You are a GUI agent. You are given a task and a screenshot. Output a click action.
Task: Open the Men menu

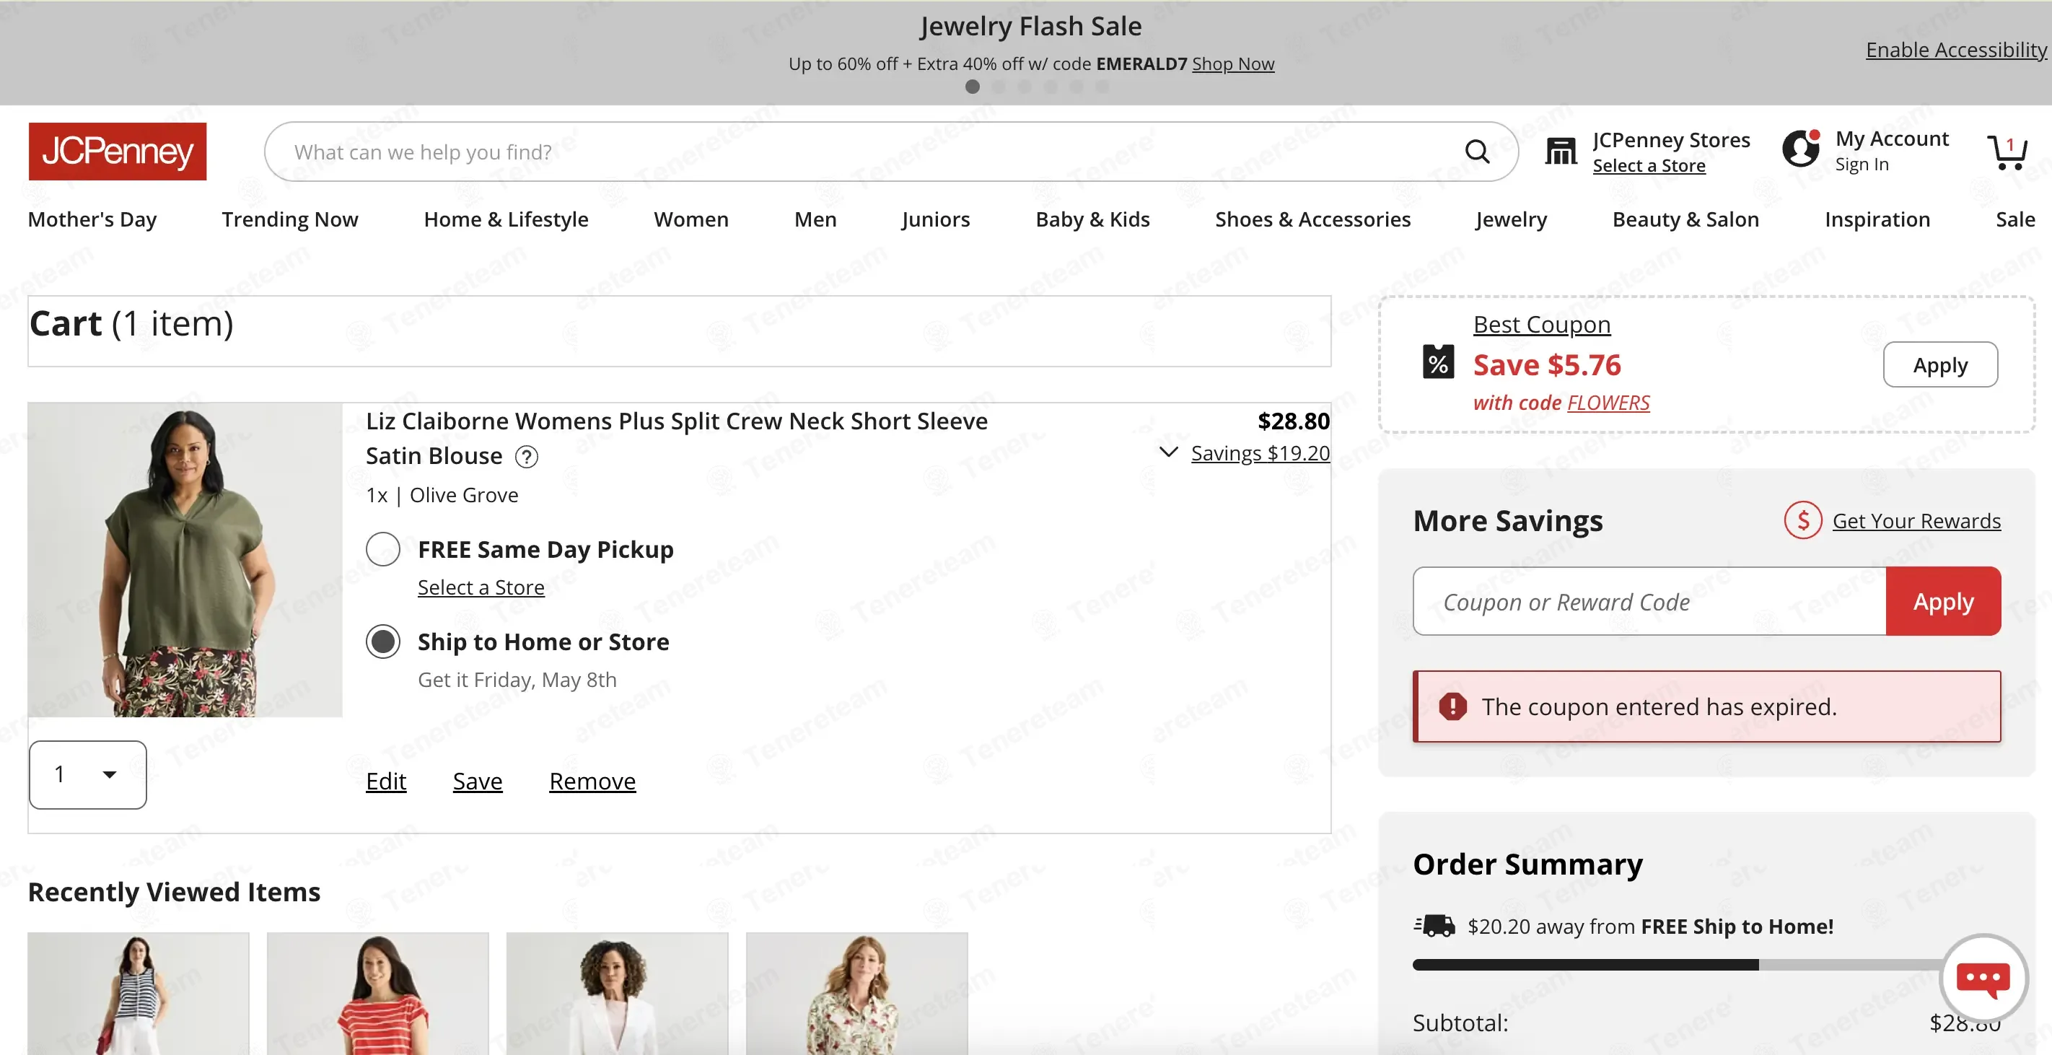pos(815,219)
